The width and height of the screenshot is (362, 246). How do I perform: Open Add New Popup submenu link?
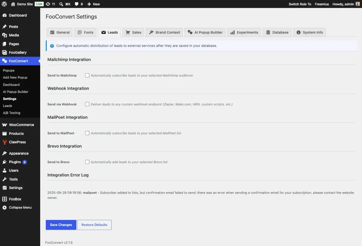(15, 77)
